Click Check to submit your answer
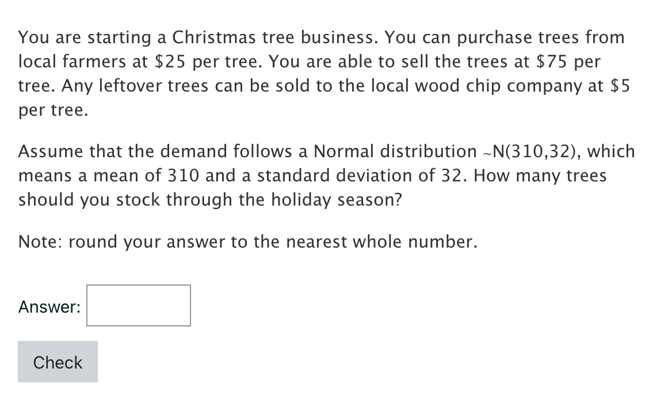The height and width of the screenshot is (395, 664). click(58, 362)
